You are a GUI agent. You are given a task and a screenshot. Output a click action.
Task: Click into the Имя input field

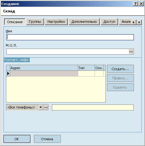(70, 37)
